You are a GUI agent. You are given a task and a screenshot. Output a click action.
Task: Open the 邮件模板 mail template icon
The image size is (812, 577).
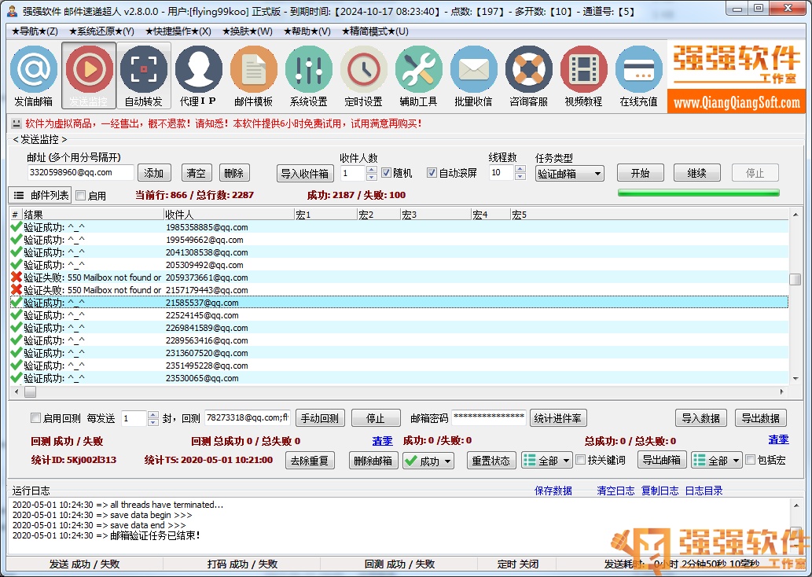(254, 75)
